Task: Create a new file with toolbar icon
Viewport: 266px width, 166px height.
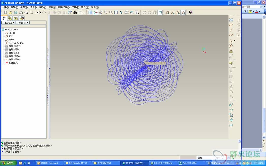Action: [x=5, y=12]
